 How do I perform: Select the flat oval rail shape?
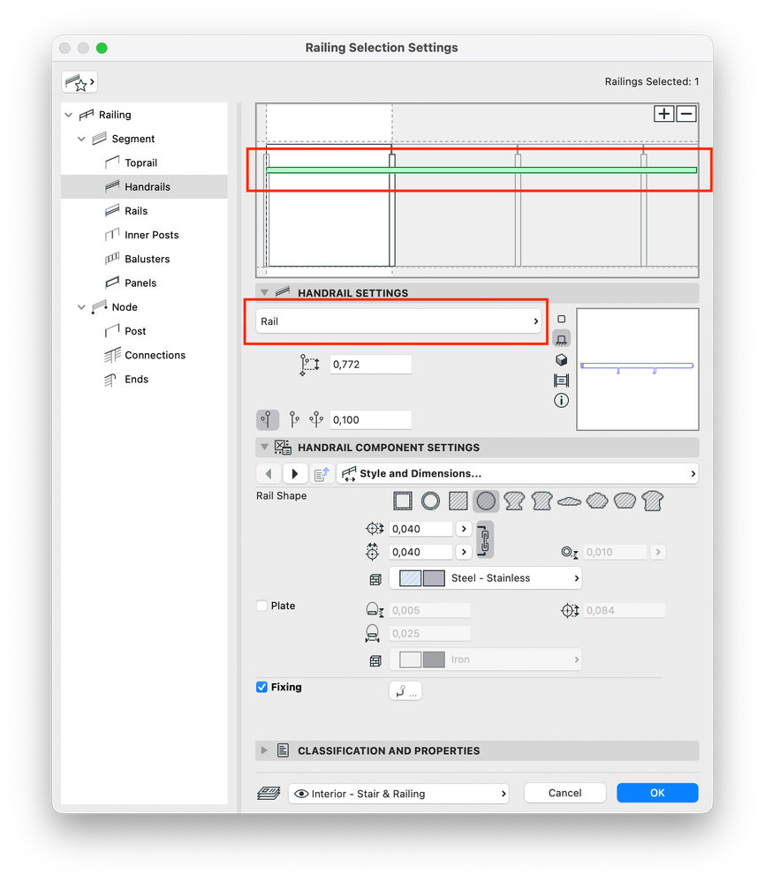click(569, 501)
